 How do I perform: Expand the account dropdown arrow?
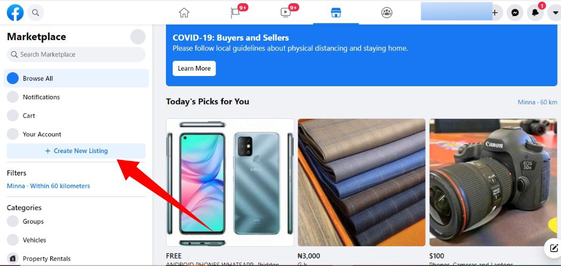(x=555, y=13)
